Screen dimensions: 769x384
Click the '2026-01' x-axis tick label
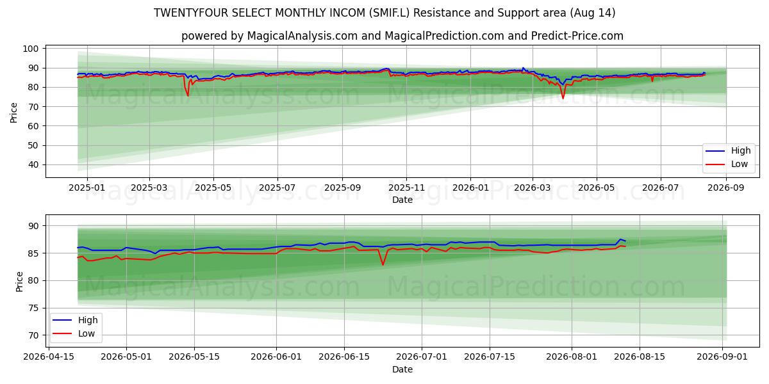470,188
